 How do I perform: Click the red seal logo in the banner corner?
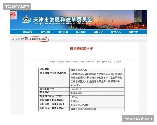pos(13,15)
